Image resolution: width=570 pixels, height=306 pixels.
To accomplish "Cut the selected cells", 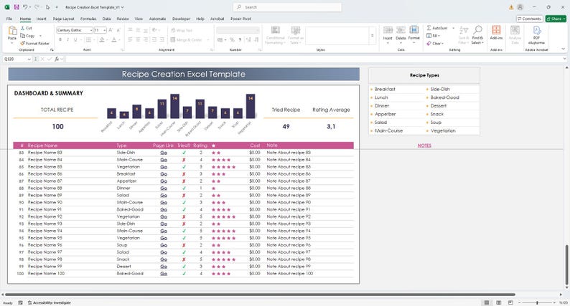I will pyautogui.click(x=26, y=28).
